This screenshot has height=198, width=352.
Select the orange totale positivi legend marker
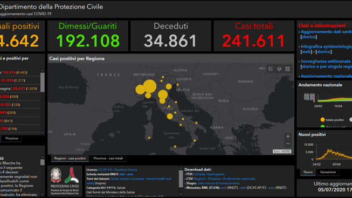click(322, 120)
